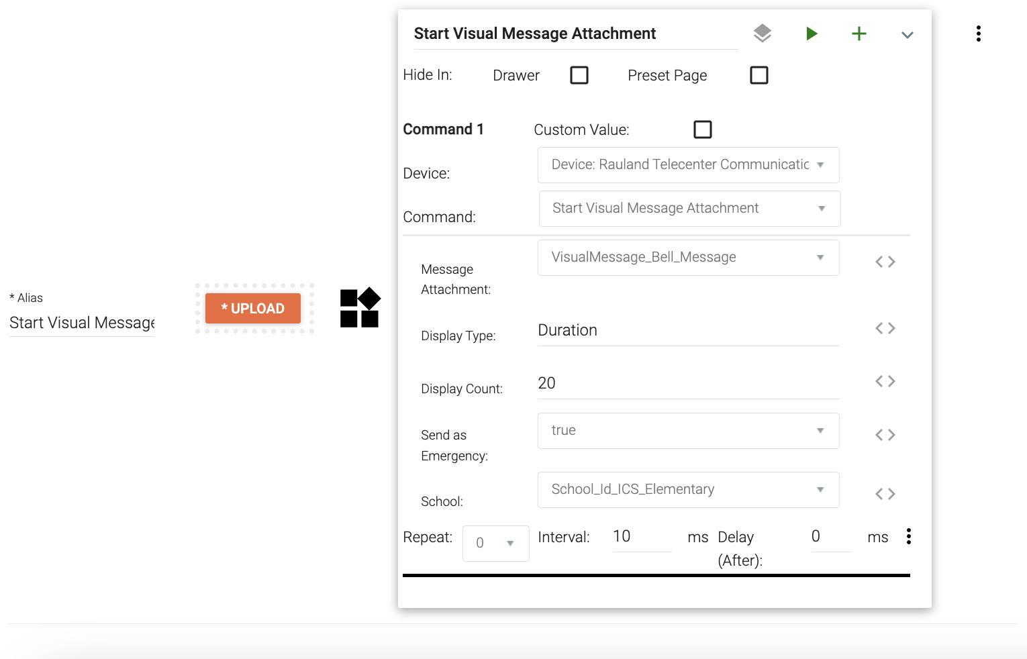Click the layers stack icon
This screenshot has width=1027, height=659.
[x=762, y=34]
